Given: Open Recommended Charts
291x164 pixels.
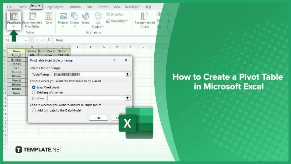Looking at the screenshot, I should point(145,21).
